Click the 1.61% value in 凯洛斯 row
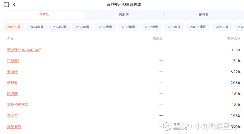The width and height of the screenshot is (244, 134). coord(236,94)
